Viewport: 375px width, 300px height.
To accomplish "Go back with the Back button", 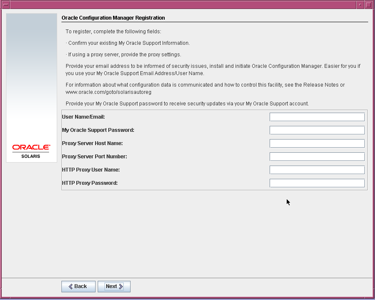I will [78, 286].
